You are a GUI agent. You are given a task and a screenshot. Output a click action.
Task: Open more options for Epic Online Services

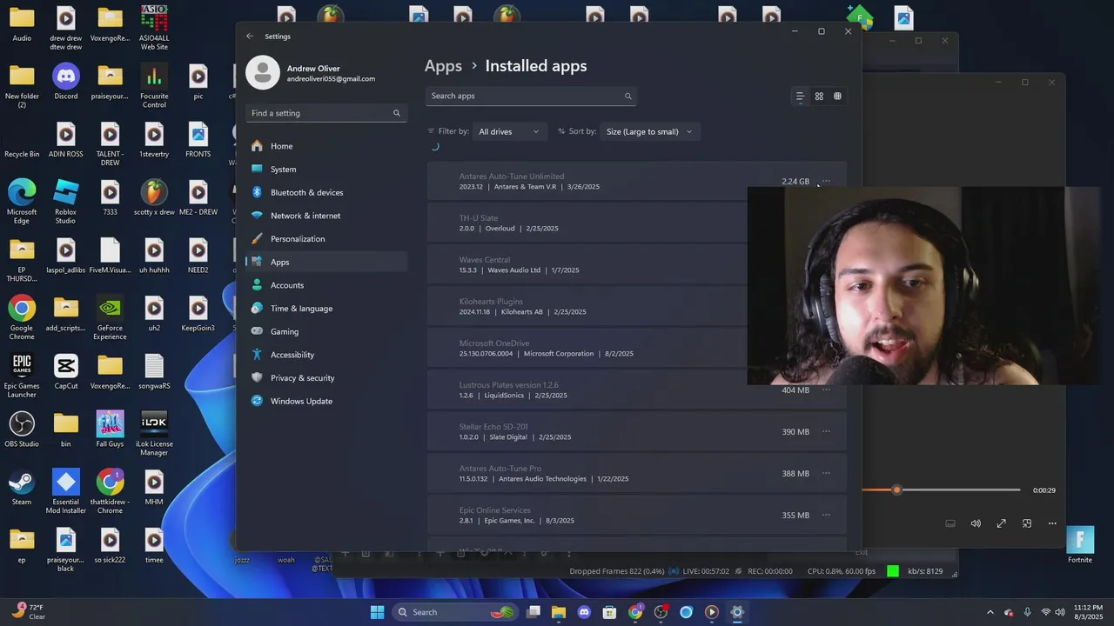pos(826,516)
